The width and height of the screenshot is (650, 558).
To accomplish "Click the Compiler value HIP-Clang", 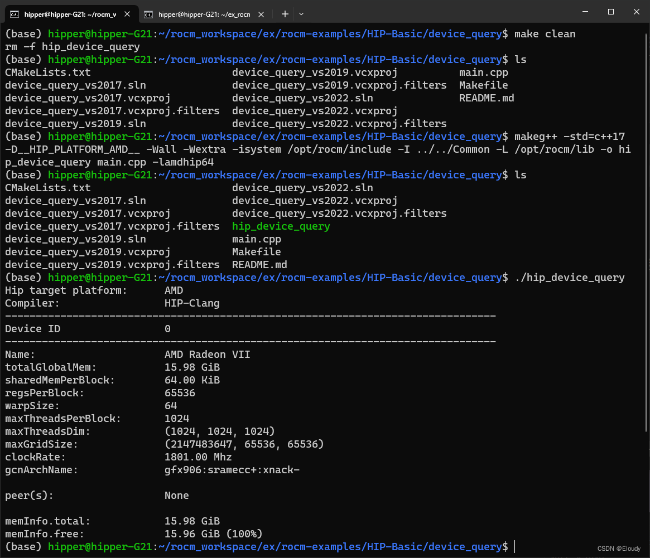I will pos(192,303).
